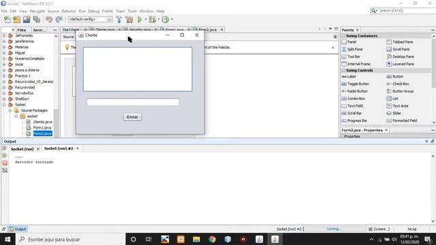Click Output button in status bar
The height and width of the screenshot is (245, 436).
point(18,229)
